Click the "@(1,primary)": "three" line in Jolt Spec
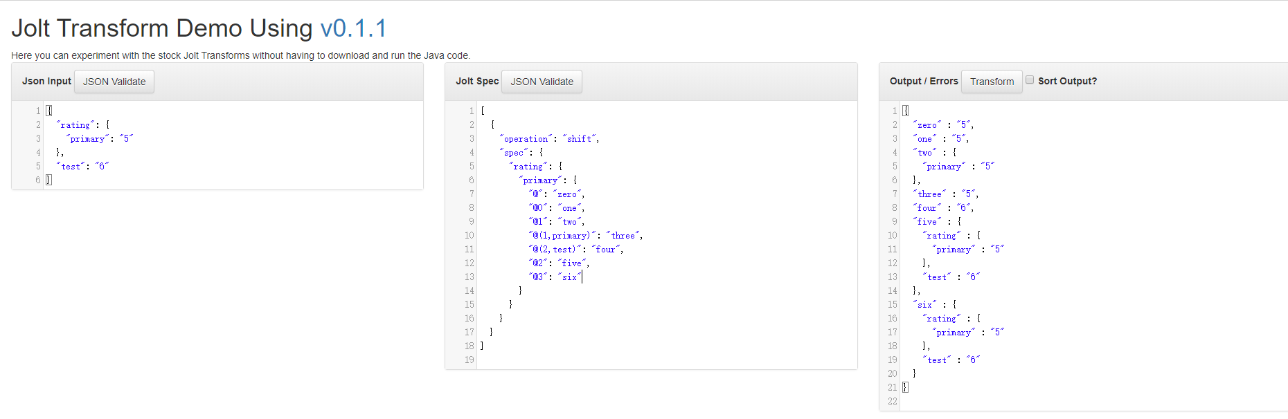This screenshot has width=1288, height=419. click(585, 235)
